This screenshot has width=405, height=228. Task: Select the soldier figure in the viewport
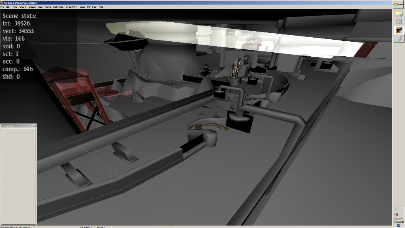coord(236,68)
